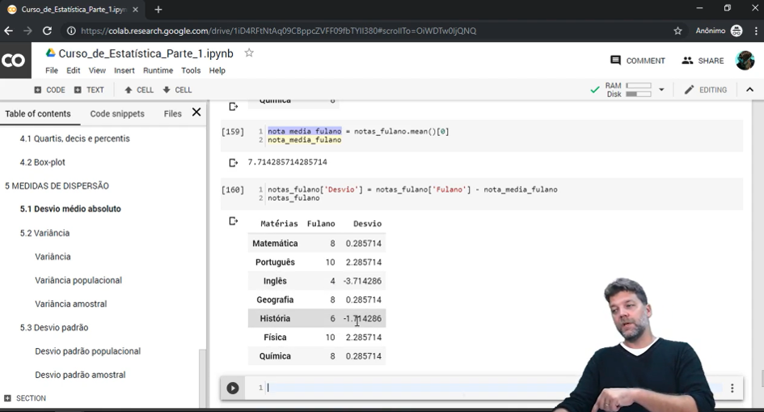The width and height of the screenshot is (764, 412).
Task: Run the empty code cell
Action: tap(232, 388)
